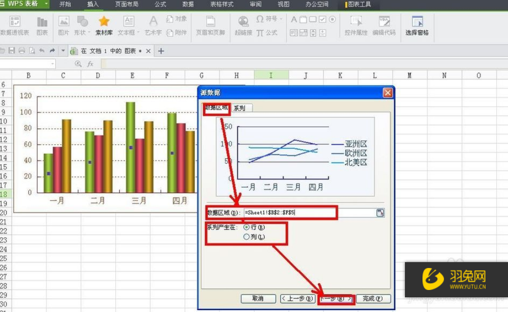Switch to the 审阅 ribbon tab

255,4
